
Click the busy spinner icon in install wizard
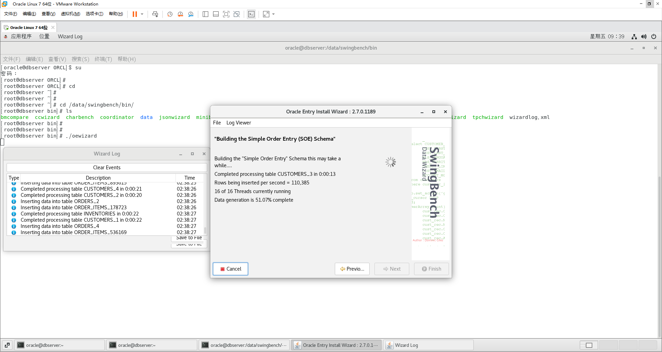click(x=391, y=162)
